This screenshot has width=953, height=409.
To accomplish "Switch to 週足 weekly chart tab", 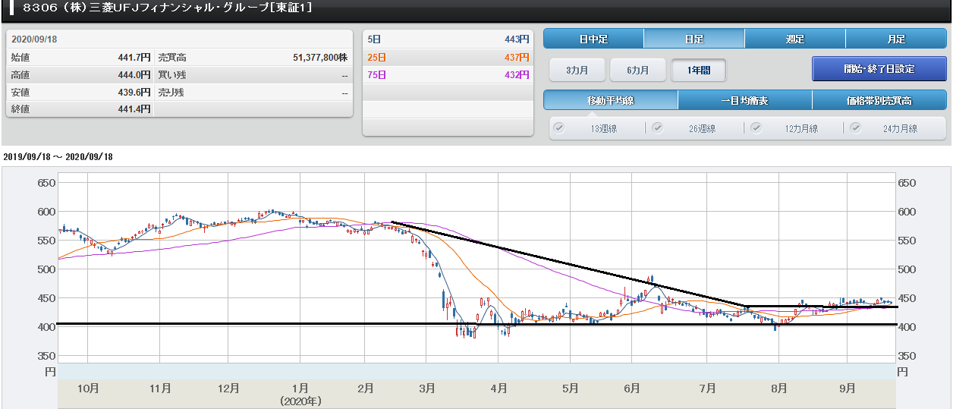I will coord(795,39).
